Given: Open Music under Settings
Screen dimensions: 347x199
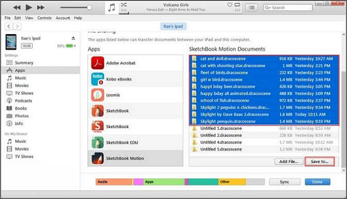Looking at the screenshot, I should (x=21, y=78).
